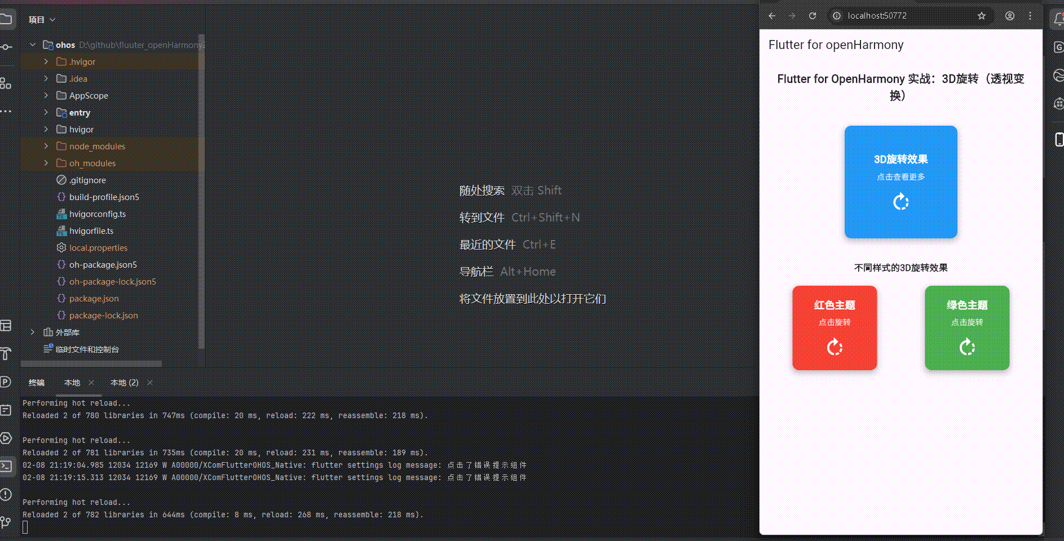Go back in the browser
This screenshot has height=541, width=1064.
pyautogui.click(x=772, y=16)
